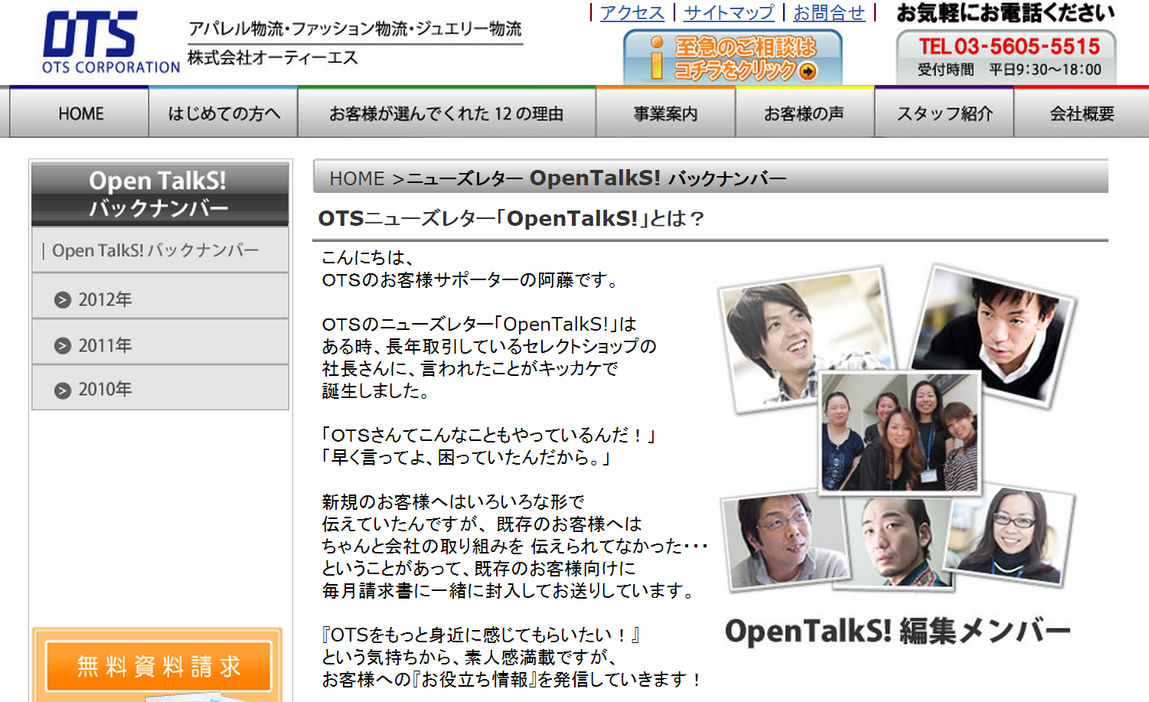
Task: Open お客様が選んでくれた12の理由 menu item
Action: click(x=446, y=113)
